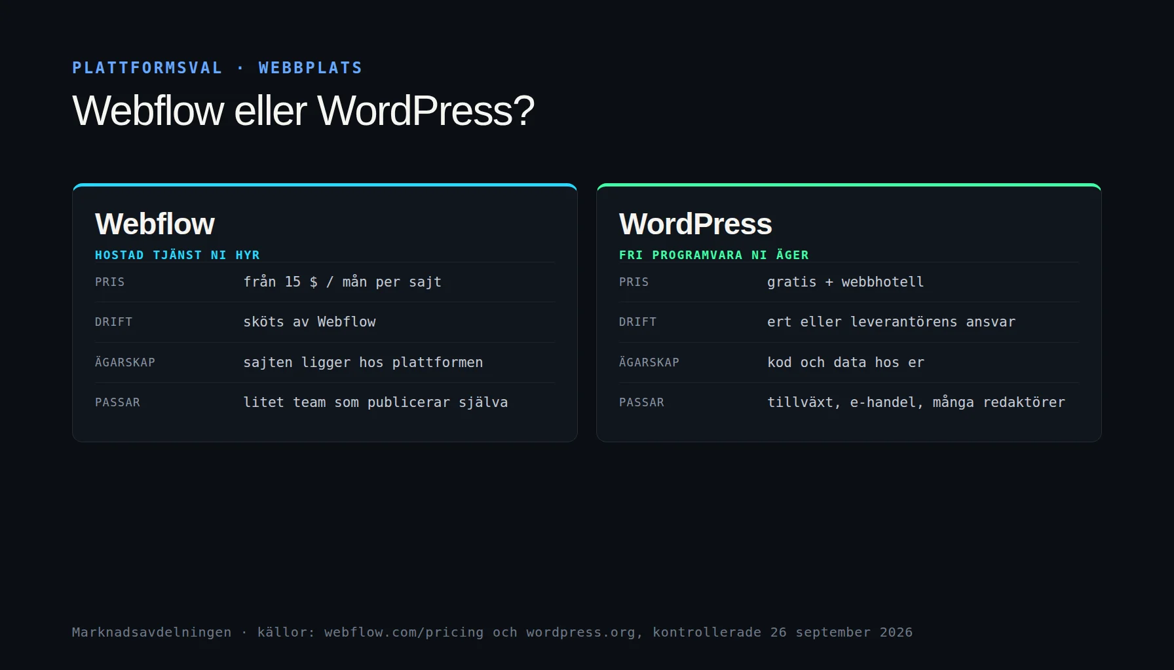Viewport: 1174px width, 670px height.
Task: Click 'PASSAR' label in the WordPress card
Action: point(642,402)
